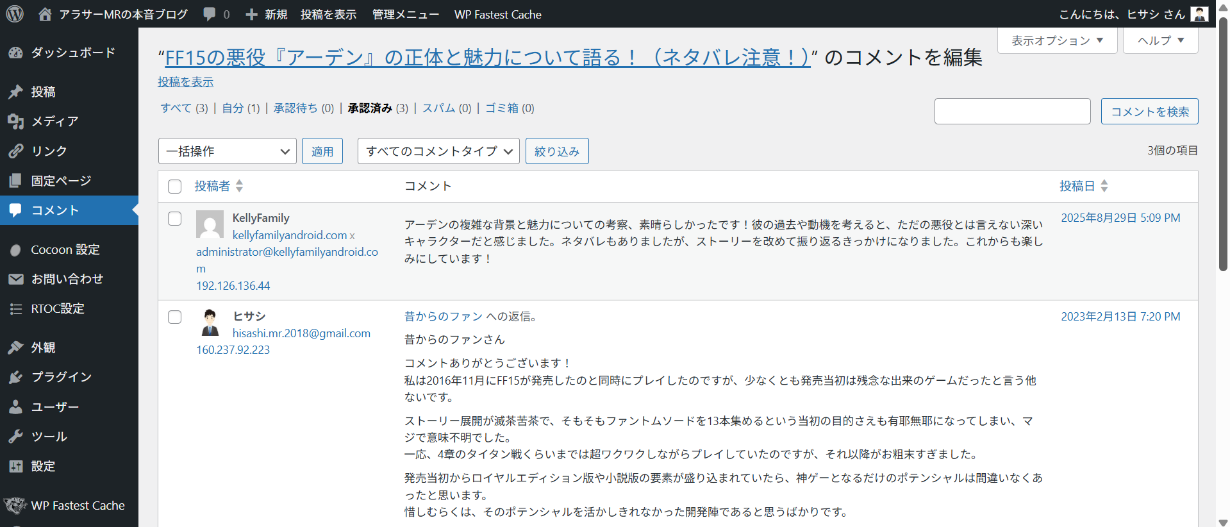Click the コメント speech bubble sidebar icon

(x=16, y=210)
